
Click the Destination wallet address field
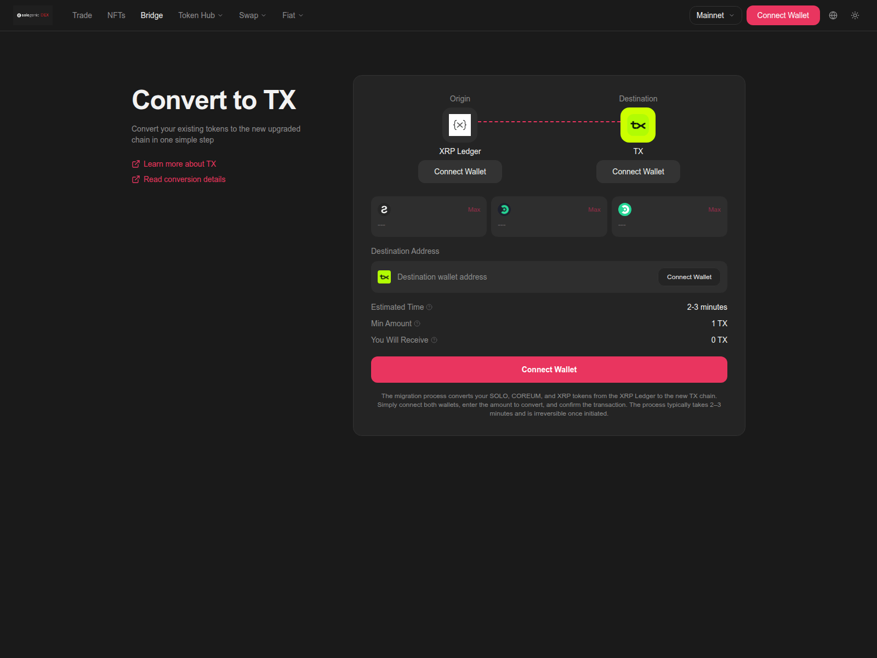[x=521, y=277]
